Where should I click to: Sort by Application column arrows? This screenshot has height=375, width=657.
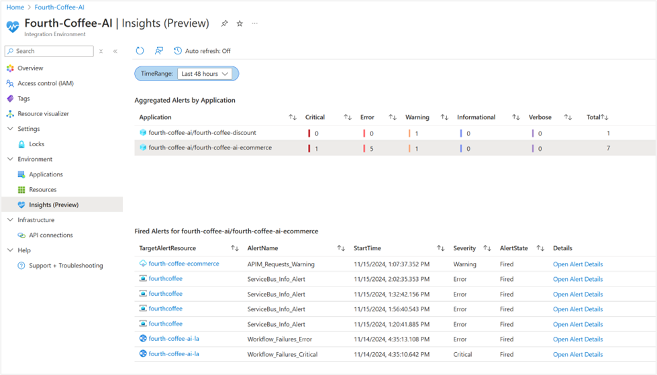[x=293, y=117]
